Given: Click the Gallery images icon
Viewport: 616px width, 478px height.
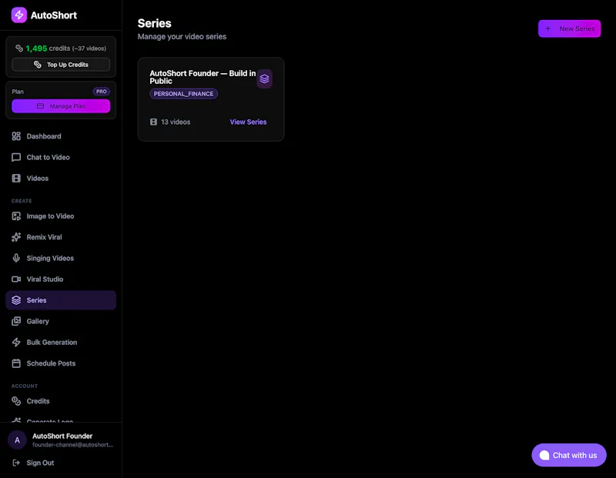Looking at the screenshot, I should pyautogui.click(x=16, y=321).
